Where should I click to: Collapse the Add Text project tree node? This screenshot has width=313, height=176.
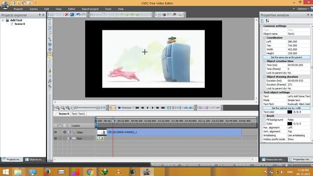coord(3,20)
